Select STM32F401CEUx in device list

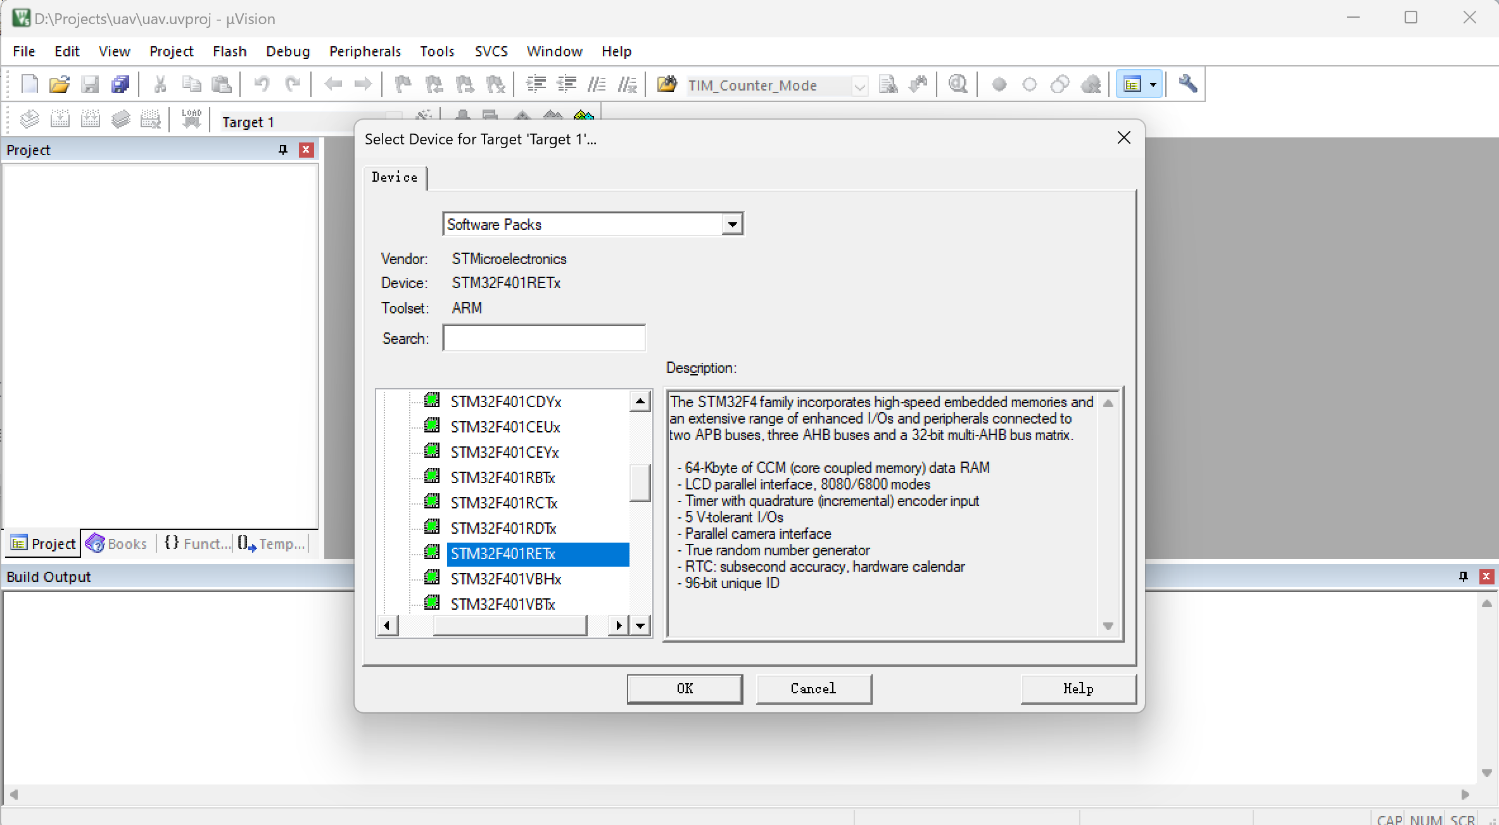(x=505, y=427)
